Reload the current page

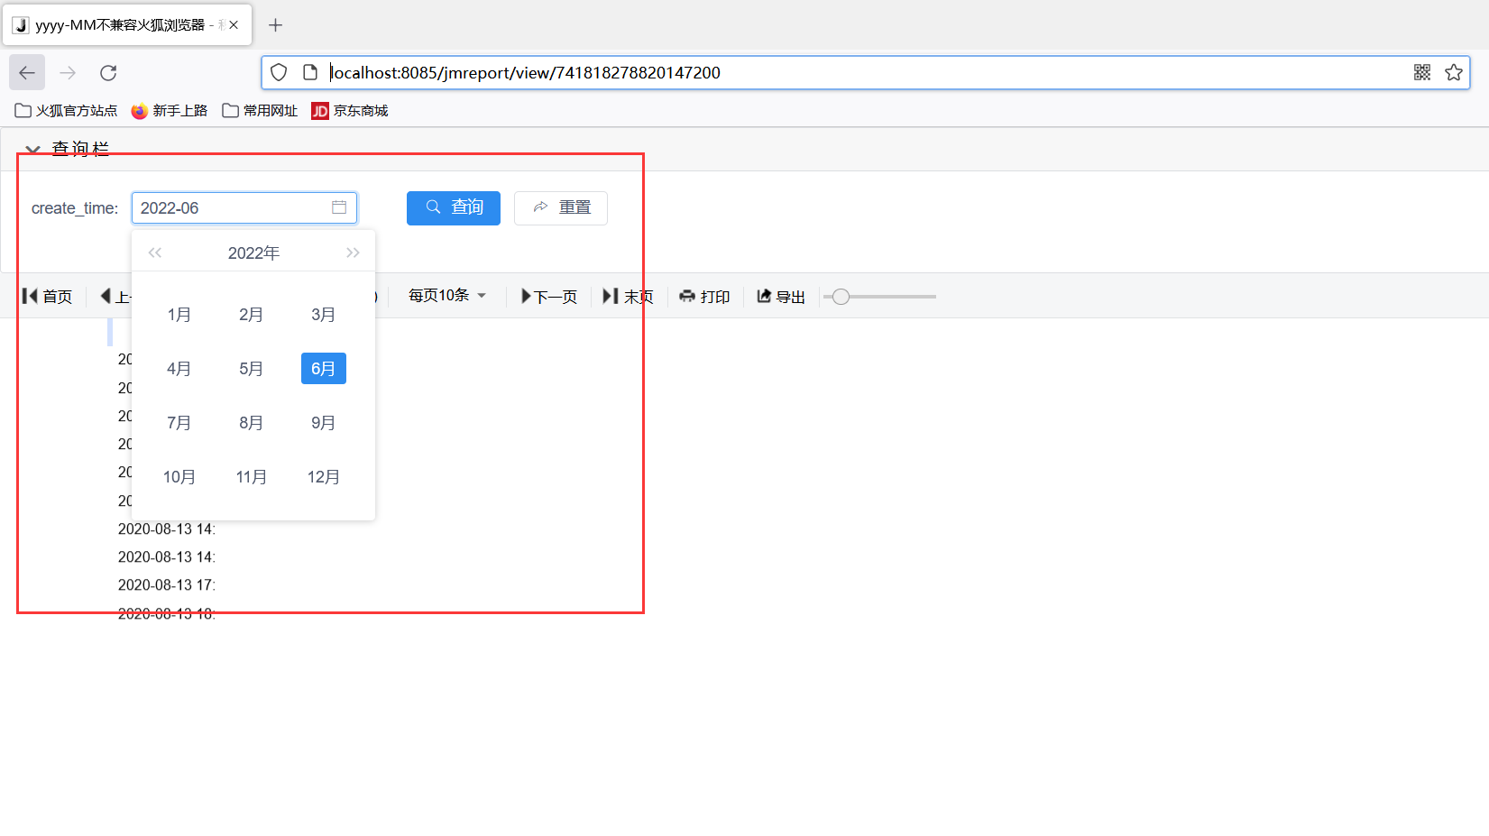[x=108, y=72]
